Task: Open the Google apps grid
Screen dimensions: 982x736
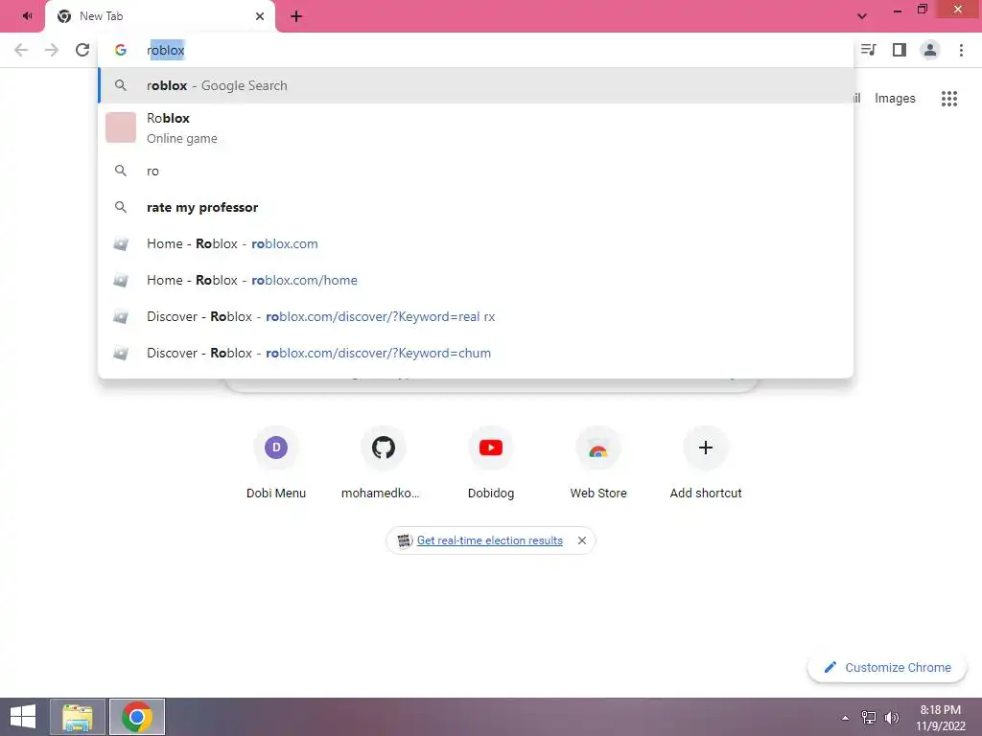Action: [x=948, y=99]
